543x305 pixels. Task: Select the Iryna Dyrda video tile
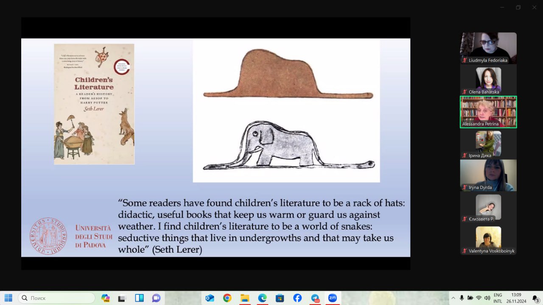click(488, 175)
